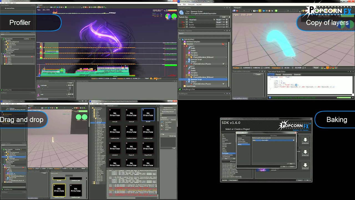355x200 pixels.
Task: Click Meshes folder icon in PopcornFX Editor tree
Action: point(94,117)
